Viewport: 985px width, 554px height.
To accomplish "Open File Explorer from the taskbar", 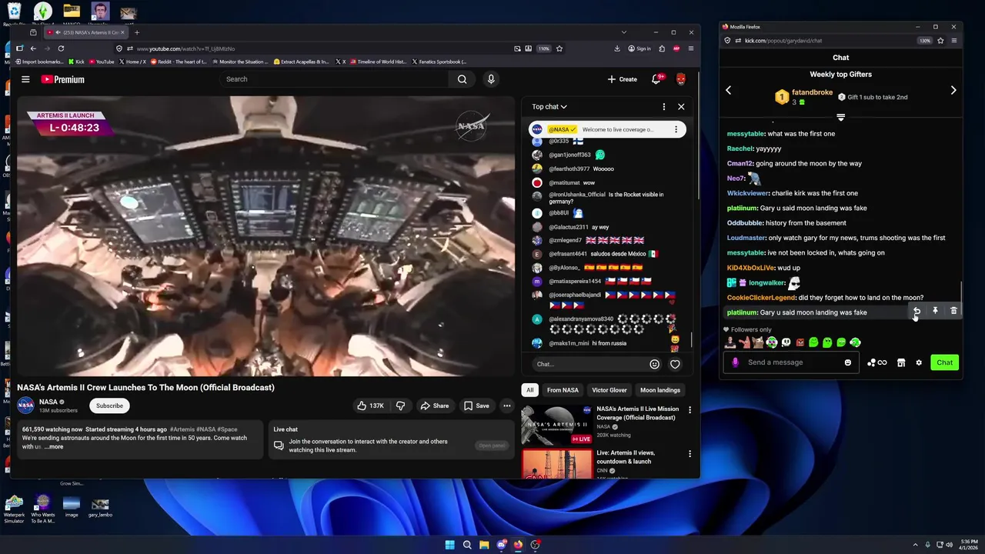I will [x=484, y=545].
